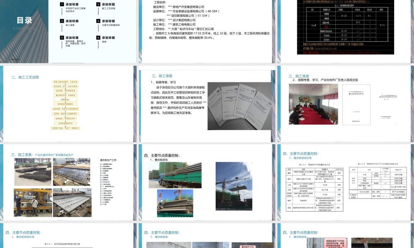The image size is (414, 248).
Task: Open the 目录 contents slide thumbnail
Action: coord(68,31)
